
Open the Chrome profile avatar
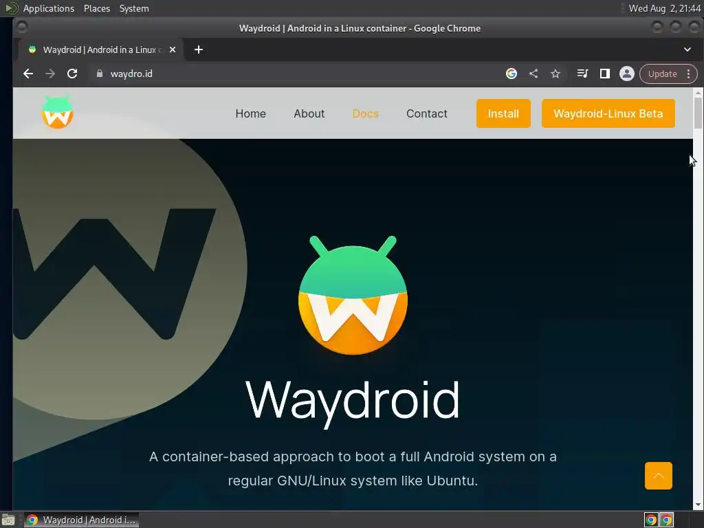(627, 74)
